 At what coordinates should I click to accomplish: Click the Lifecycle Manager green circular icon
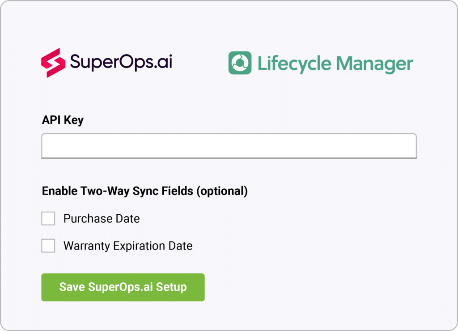coord(240,63)
